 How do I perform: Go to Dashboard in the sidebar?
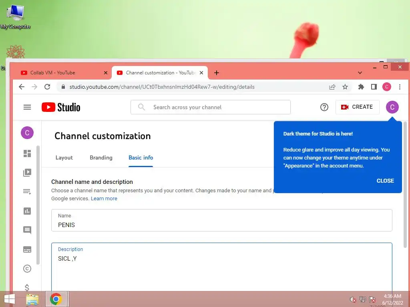point(27,153)
